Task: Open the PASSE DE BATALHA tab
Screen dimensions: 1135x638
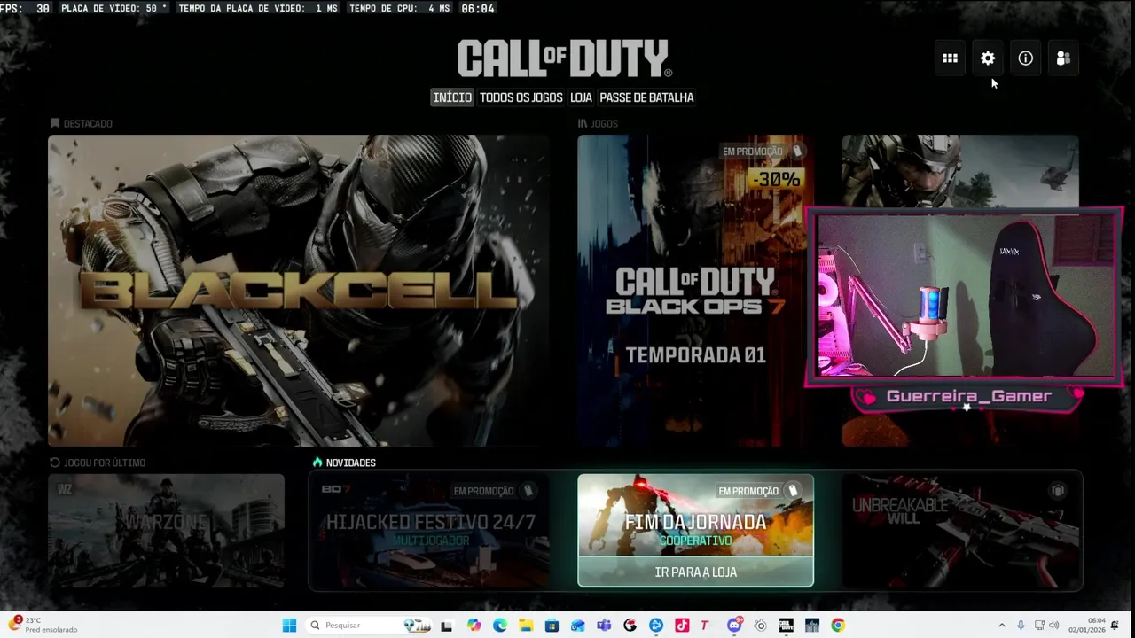Action: (646, 97)
